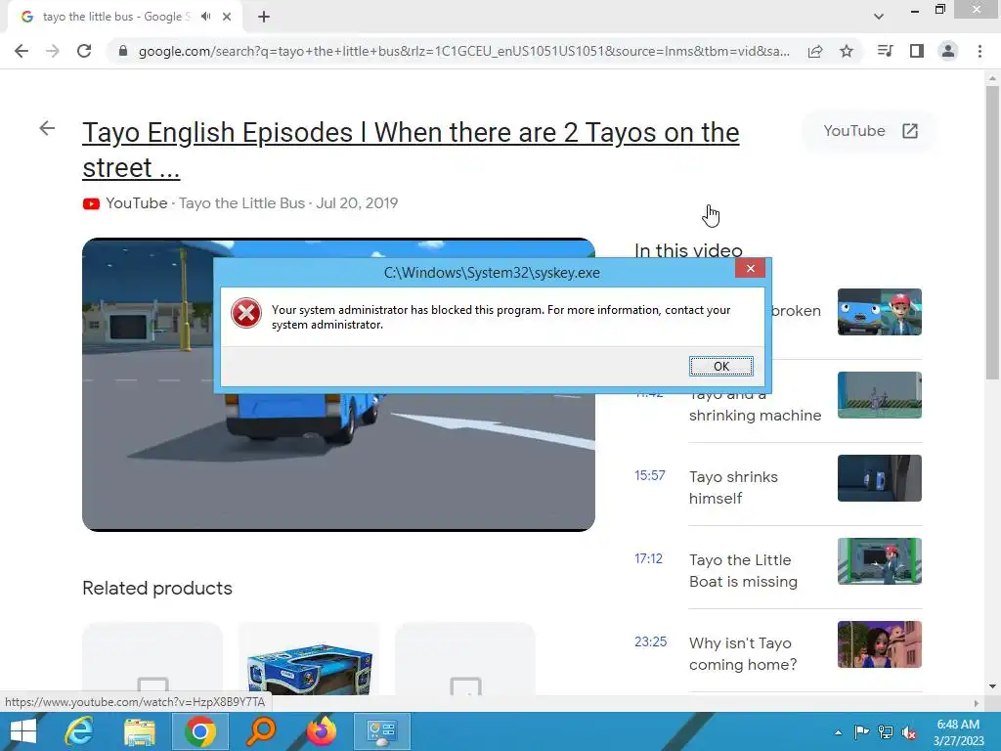1001x751 pixels.
Task: Open Why isn't Tayo coming home thumbnail
Action: (x=879, y=643)
